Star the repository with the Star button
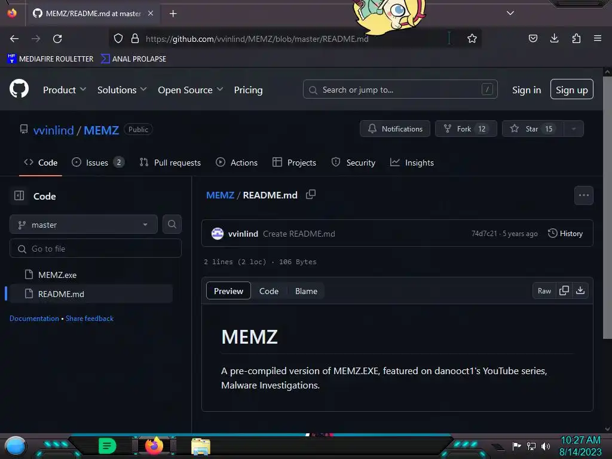Image resolution: width=612 pixels, height=459 pixels. [533, 129]
